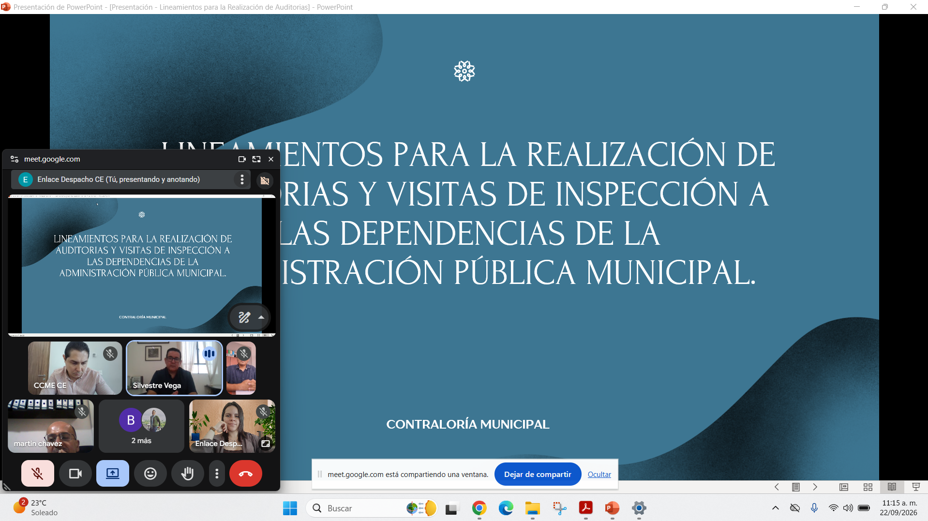Open the slide notes menu icon
Screen dimensions: 928x521
coord(796,487)
